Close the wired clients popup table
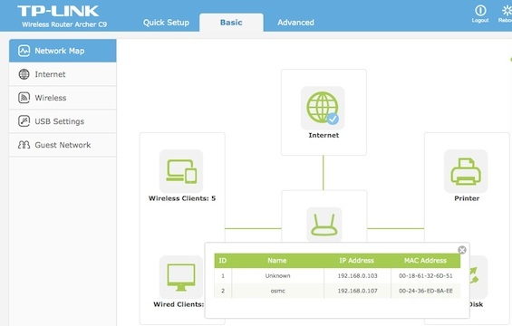Viewport: 512px width, 326px height. [x=462, y=250]
